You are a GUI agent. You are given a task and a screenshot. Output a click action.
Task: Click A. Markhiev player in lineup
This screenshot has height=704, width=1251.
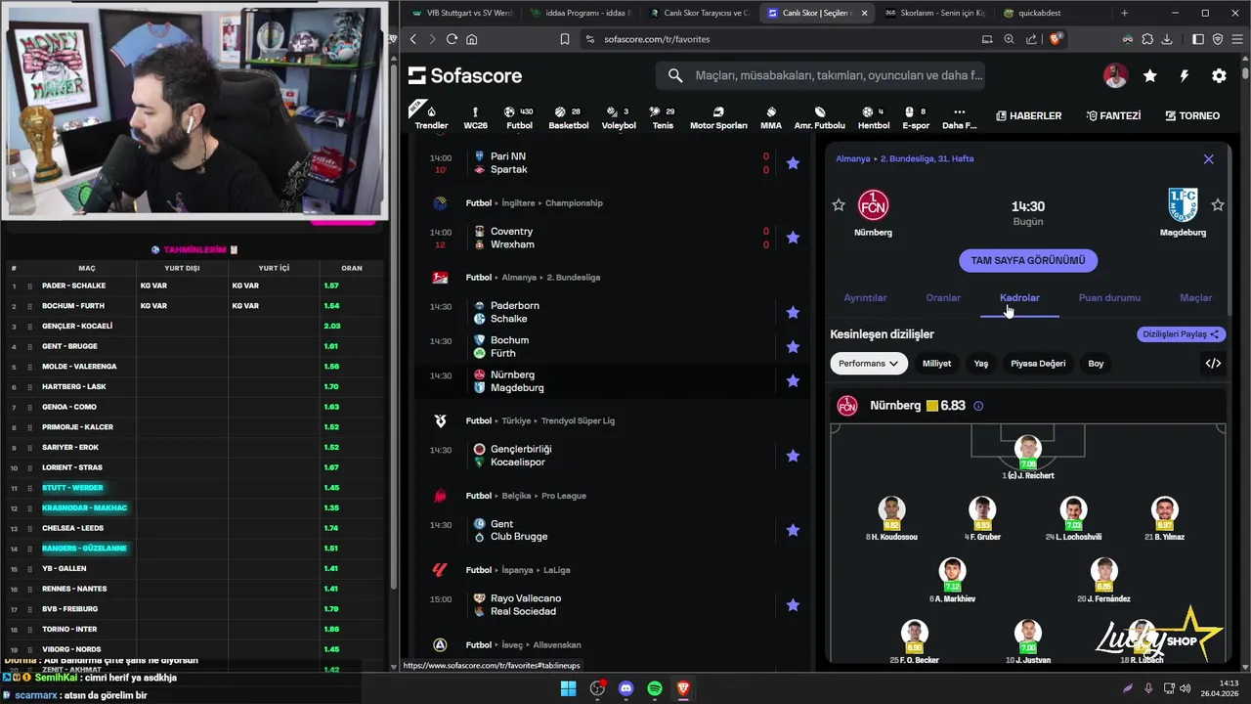(952, 581)
